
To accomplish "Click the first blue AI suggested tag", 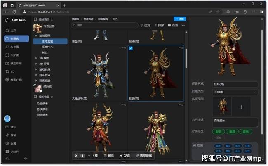I will [218, 146].
